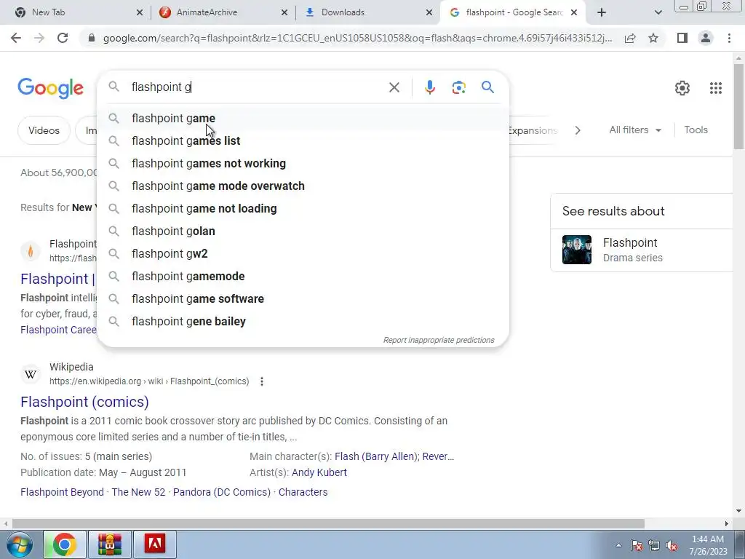Click inside the Google search input field
Screen dimensions: 745x559
click(x=257, y=87)
